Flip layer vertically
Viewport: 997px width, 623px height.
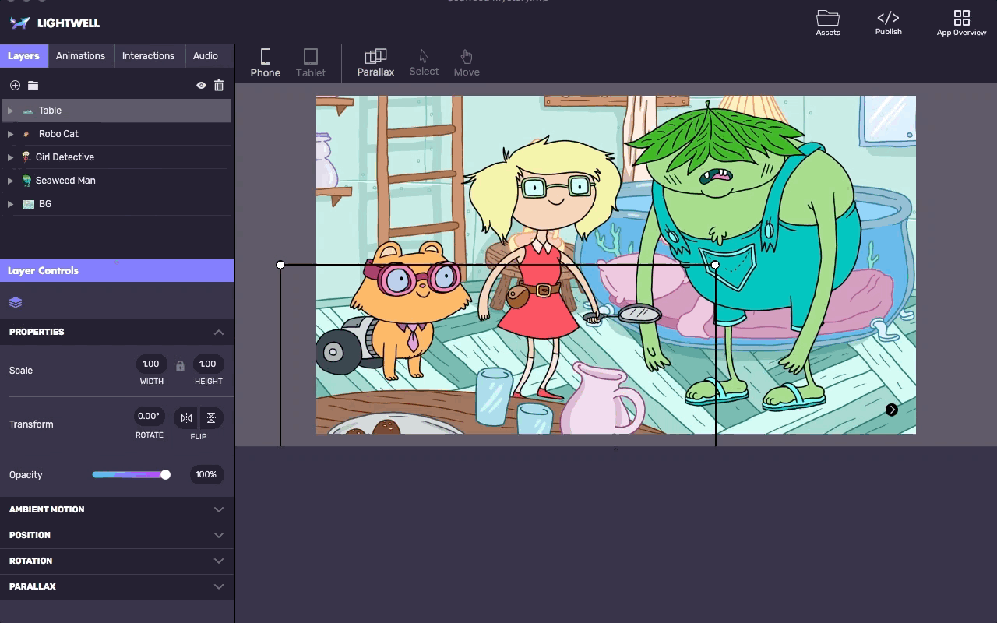point(211,418)
